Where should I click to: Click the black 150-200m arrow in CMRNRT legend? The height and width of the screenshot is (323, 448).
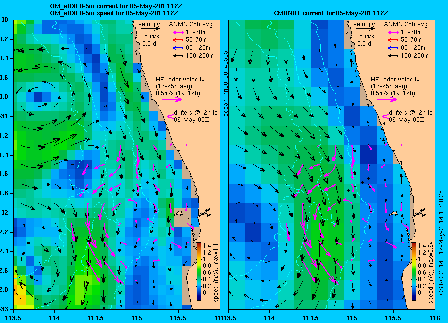[x=393, y=56]
